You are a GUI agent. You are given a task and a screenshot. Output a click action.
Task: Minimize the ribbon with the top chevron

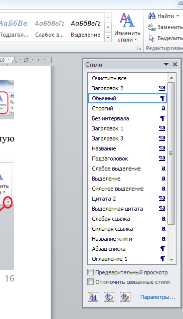point(180,3)
